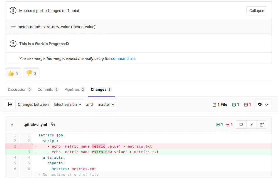
Task: Open .gitlab-ci.yml in a new tab
Action: coord(262,124)
